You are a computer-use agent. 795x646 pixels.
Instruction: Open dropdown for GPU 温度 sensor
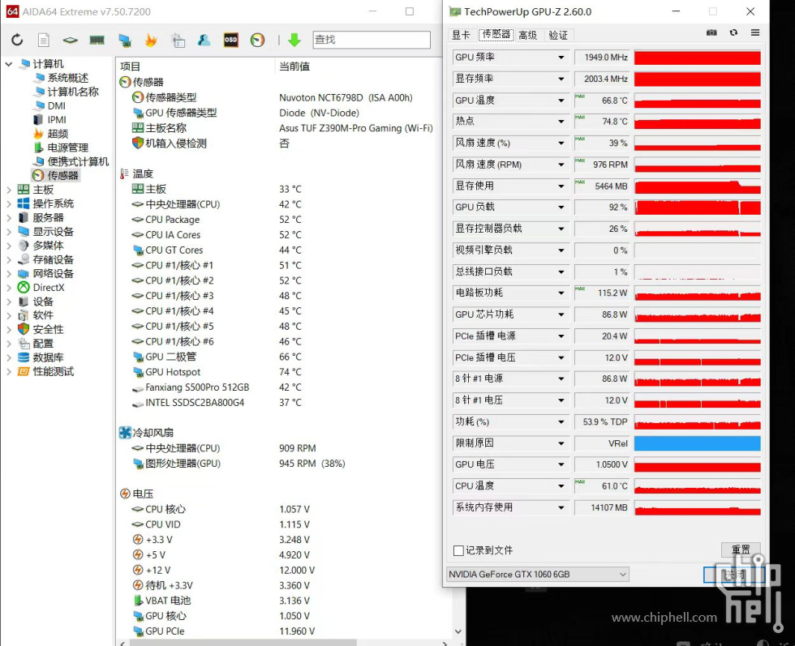pyautogui.click(x=561, y=101)
